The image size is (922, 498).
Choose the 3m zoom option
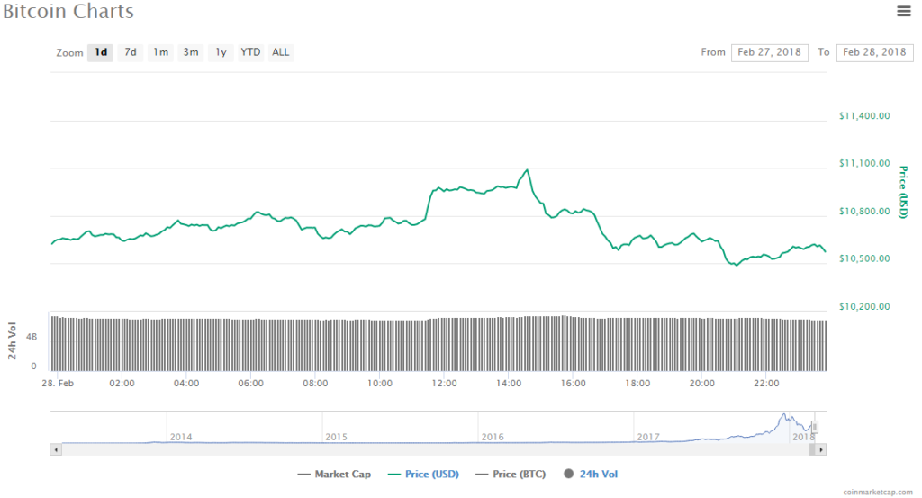tap(191, 52)
